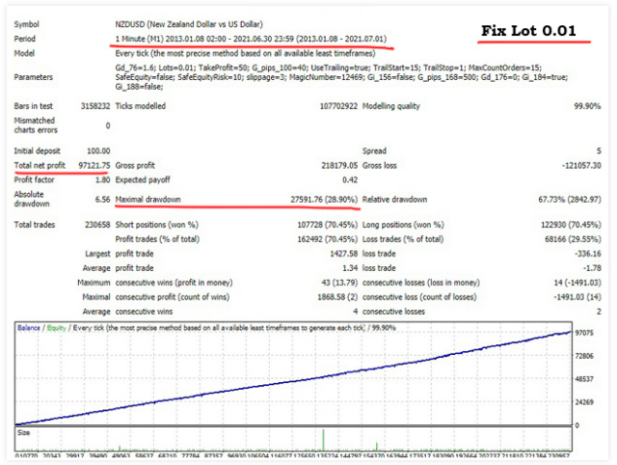This screenshot has height=465, width=617.
Task: Click the chart axis label 24269
Action: click(x=584, y=402)
